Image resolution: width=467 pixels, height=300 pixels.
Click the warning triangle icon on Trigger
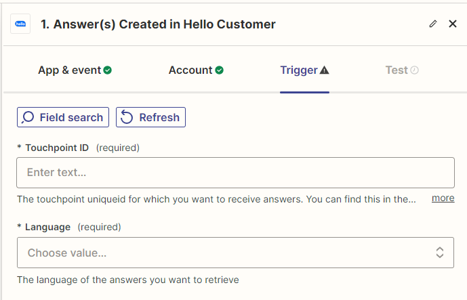325,70
